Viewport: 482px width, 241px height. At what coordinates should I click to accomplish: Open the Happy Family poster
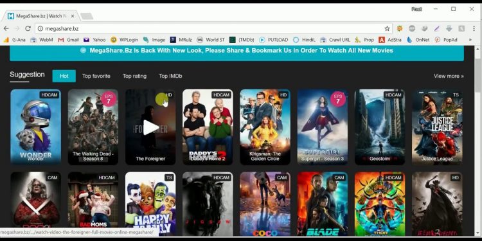pos(150,204)
